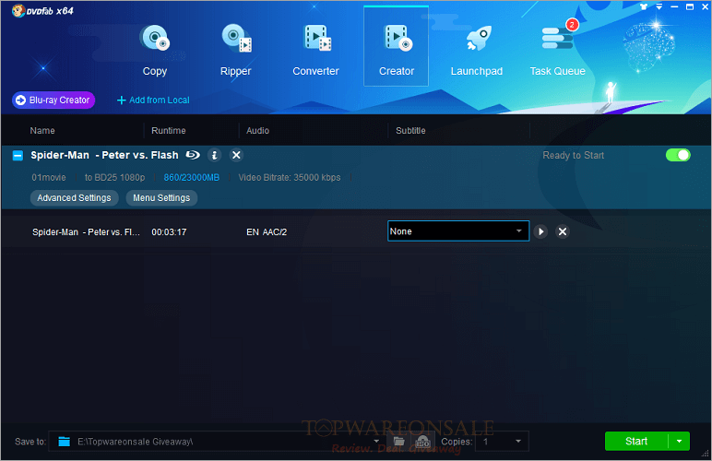Minimize the DVDFab window
The width and height of the screenshot is (712, 461).
(x=674, y=6)
